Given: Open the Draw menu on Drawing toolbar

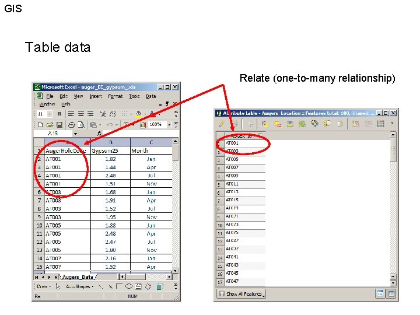Looking at the screenshot, I should coord(44,286).
